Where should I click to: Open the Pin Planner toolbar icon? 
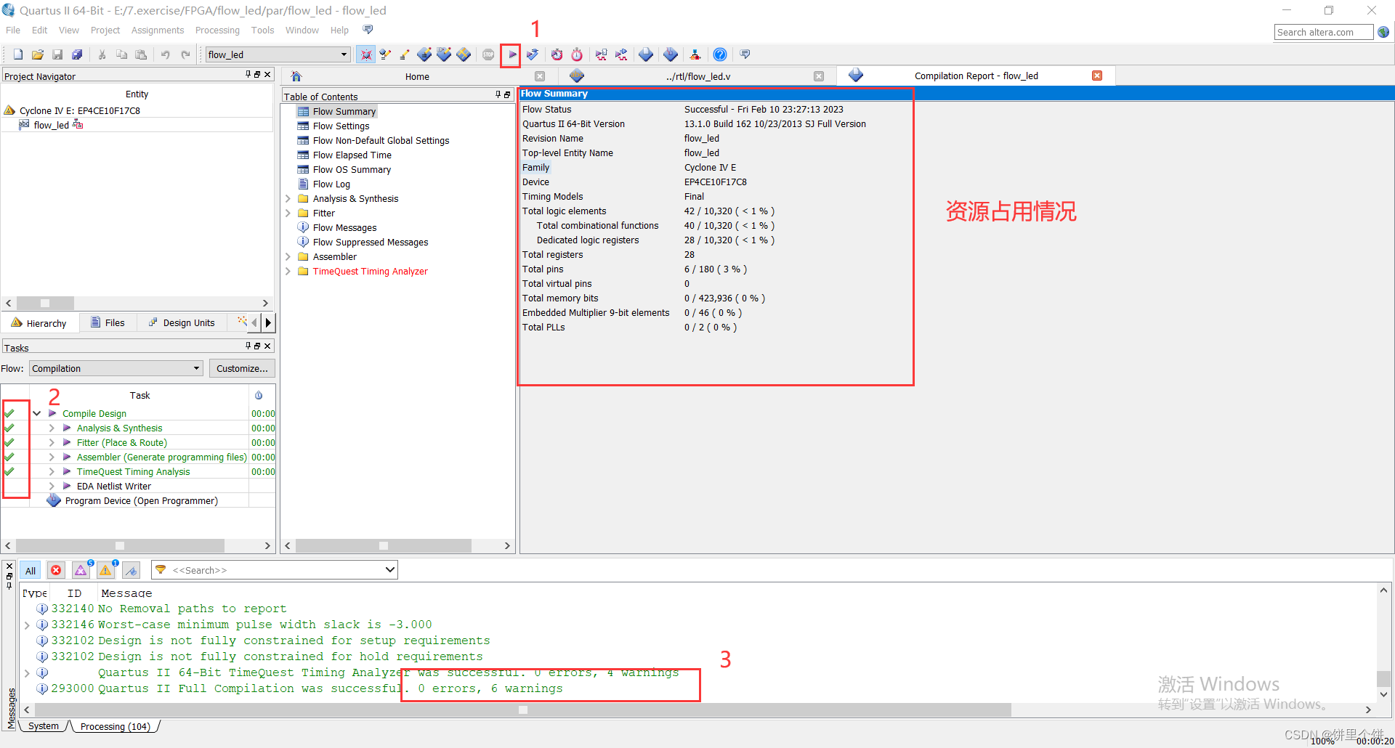[x=444, y=54]
